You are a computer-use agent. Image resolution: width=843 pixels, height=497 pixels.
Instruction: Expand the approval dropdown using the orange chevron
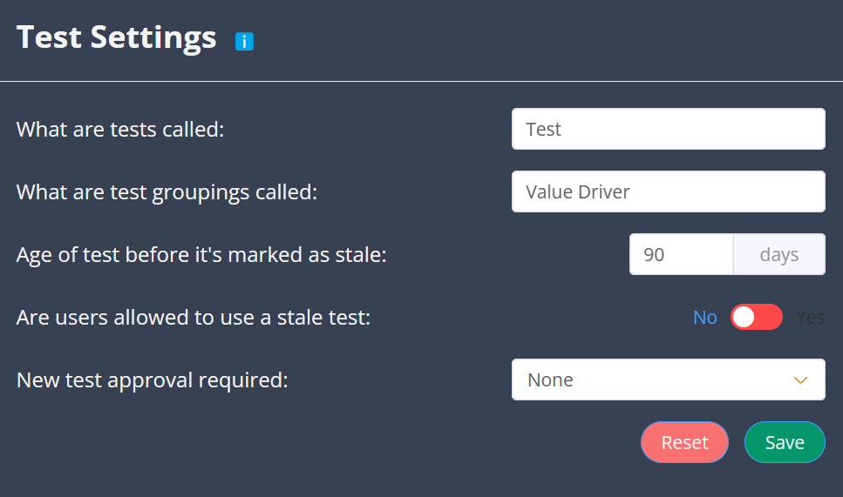pyautogui.click(x=799, y=380)
